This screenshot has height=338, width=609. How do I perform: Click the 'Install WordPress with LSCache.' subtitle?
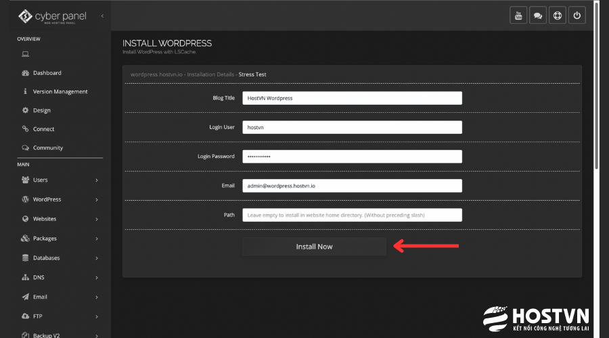click(x=159, y=52)
